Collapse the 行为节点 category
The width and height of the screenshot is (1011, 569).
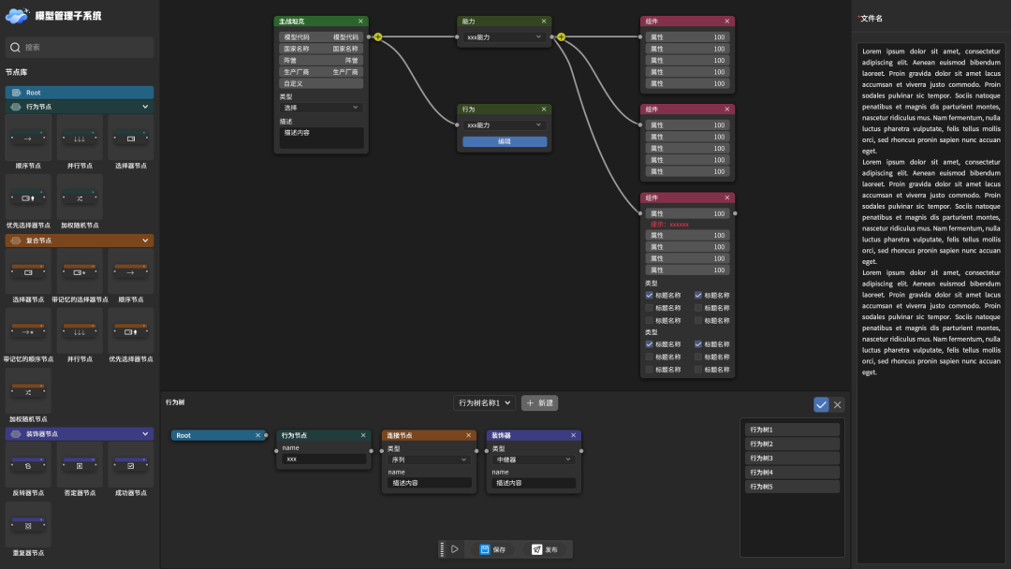coord(145,107)
